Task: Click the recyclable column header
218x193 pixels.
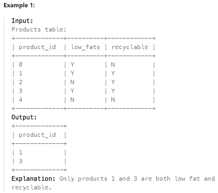Action: (130, 47)
